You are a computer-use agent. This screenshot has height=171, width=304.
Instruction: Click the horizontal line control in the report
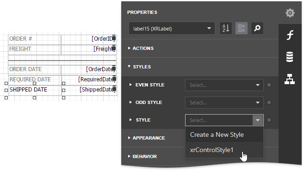tap(62, 61)
